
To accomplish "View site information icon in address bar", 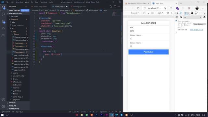I will (x=145, y=8).
